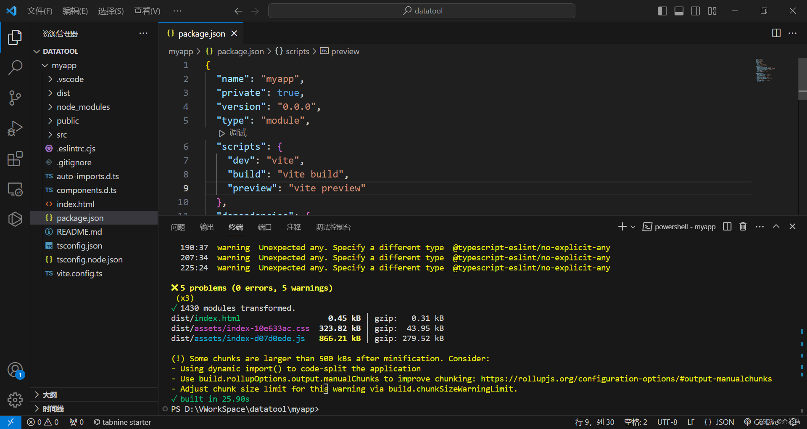Open the 文件 menu
This screenshot has width=807, height=429.
[x=40, y=11]
